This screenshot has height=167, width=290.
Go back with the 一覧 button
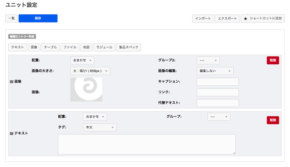[11, 18]
